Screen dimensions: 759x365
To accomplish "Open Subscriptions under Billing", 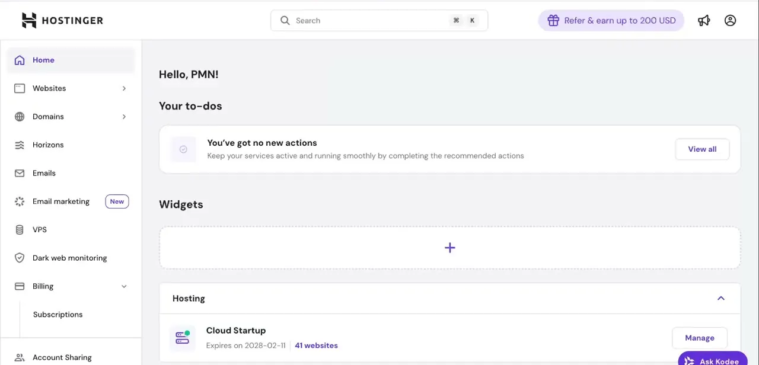I will pyautogui.click(x=58, y=315).
